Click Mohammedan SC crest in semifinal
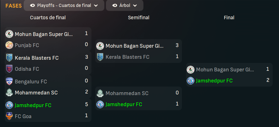Image resolution: width=279 pixels, height=127 pixels. point(100,93)
